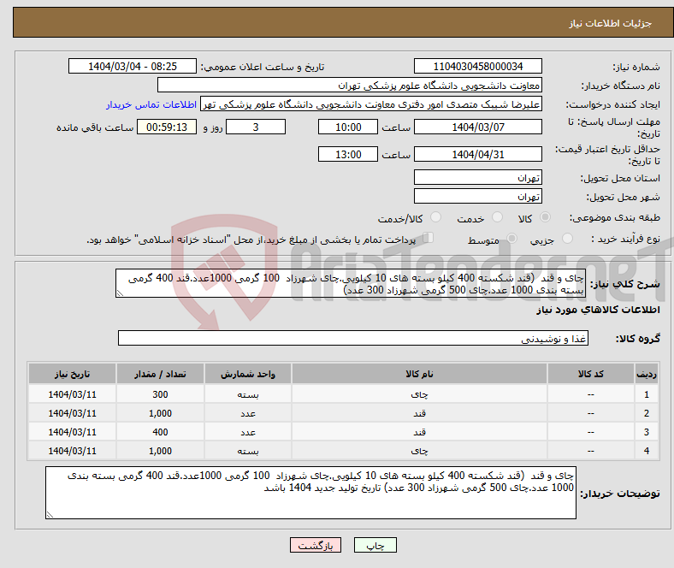This screenshot has height=568, width=674.
Task: Click the response deadline date 1404/03/07
Action: tap(477, 127)
